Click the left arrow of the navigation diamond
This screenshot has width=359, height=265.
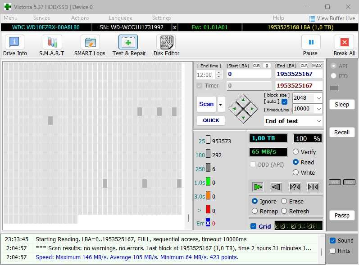[234, 109]
